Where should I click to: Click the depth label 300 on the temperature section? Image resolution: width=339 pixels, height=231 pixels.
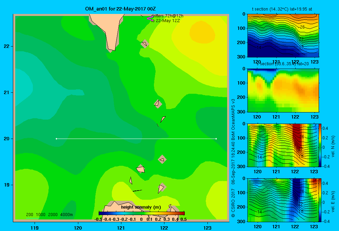[x=241, y=57]
